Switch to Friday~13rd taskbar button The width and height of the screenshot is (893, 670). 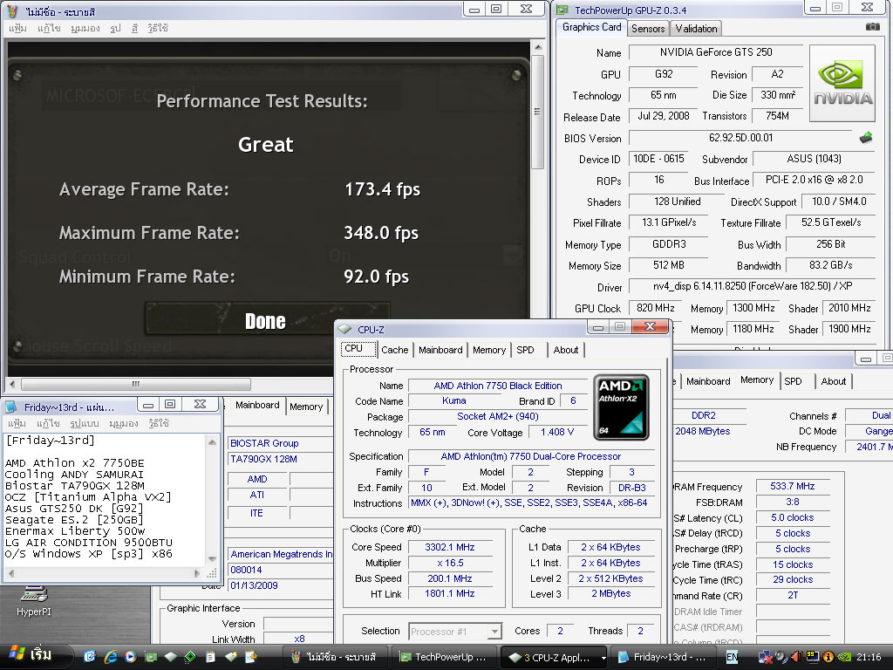click(664, 657)
